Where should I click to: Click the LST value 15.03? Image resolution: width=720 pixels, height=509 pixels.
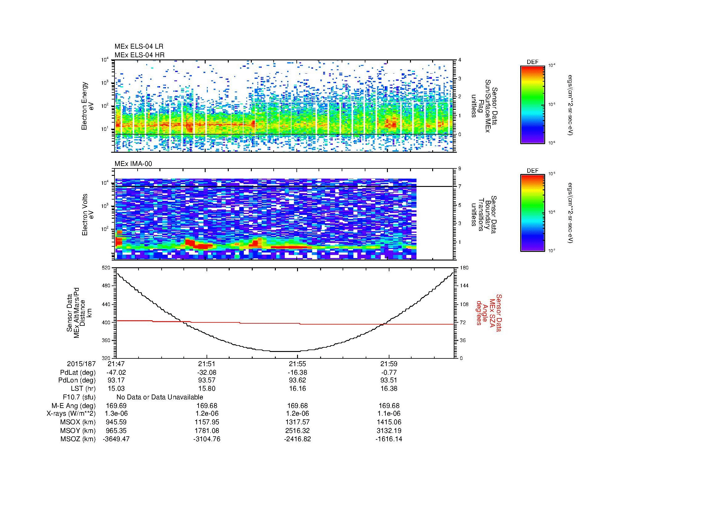(116, 389)
